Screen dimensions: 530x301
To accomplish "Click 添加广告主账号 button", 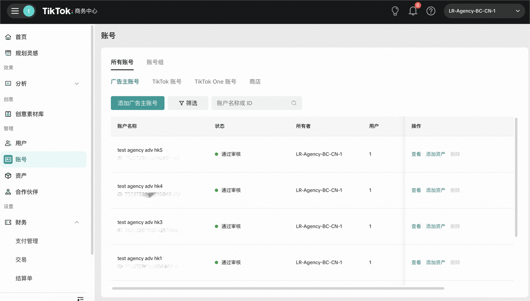I will click(x=137, y=103).
